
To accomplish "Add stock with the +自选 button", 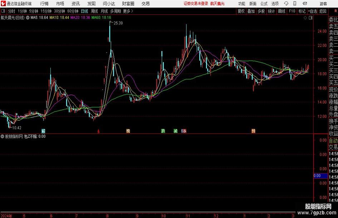I will pos(312,11).
